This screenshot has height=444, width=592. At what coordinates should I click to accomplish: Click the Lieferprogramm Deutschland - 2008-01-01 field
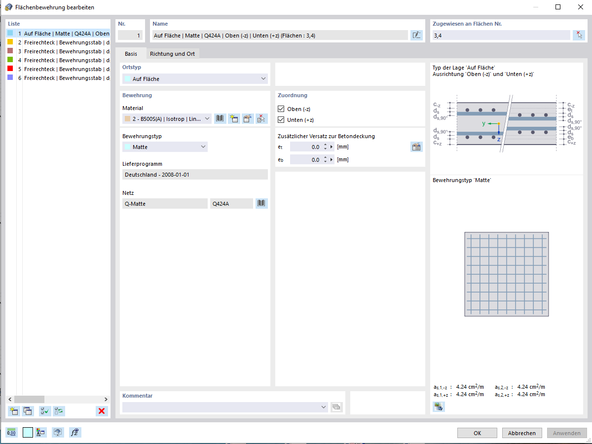195,175
